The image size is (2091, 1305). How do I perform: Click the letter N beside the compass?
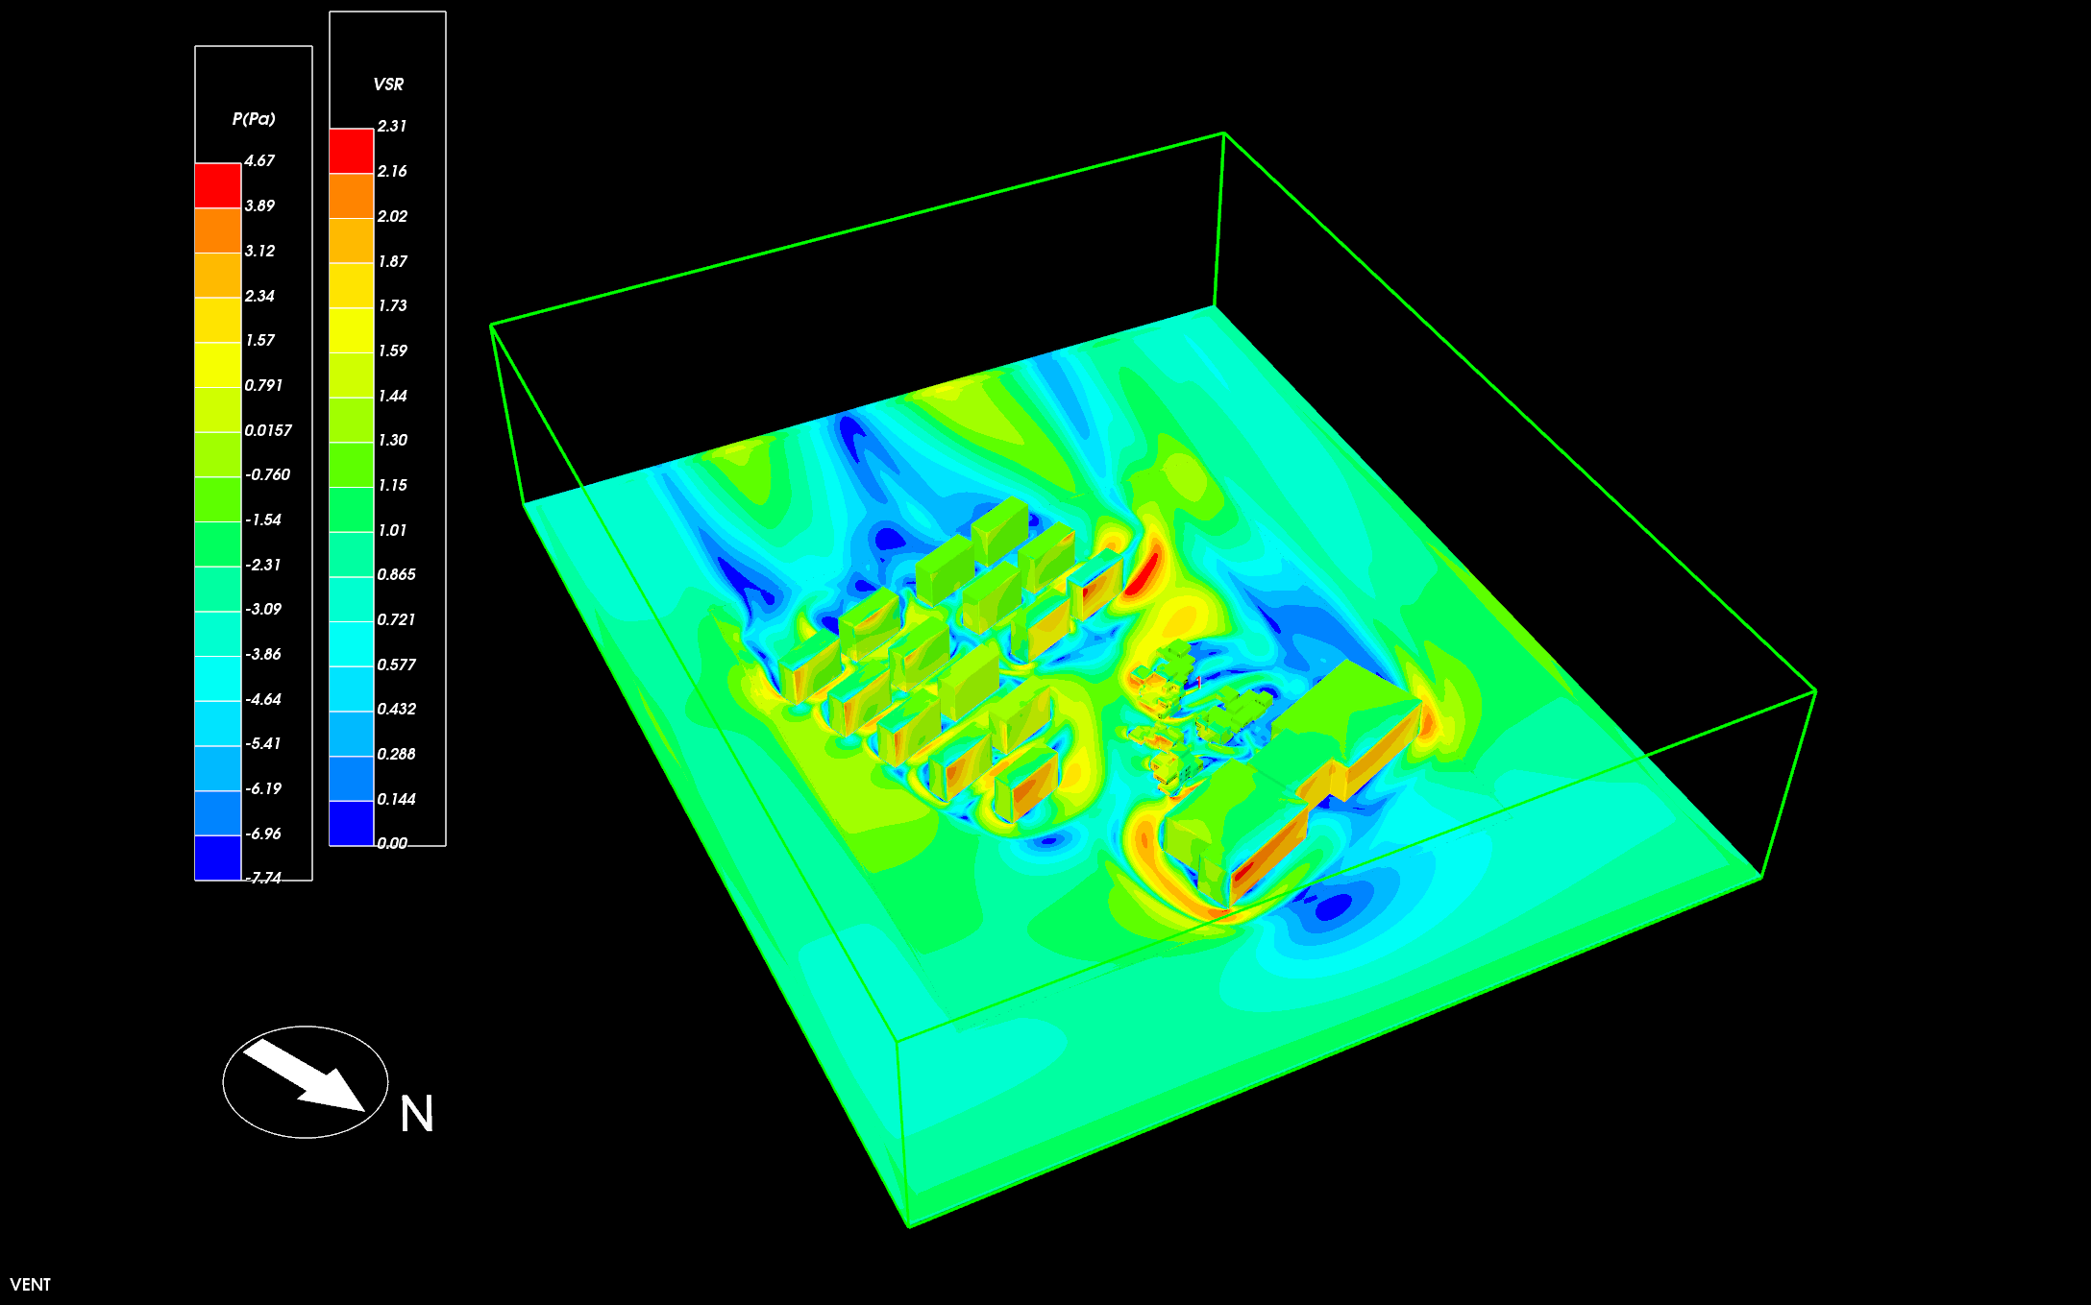tap(417, 1114)
